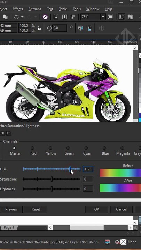Click the Saturation value input field
This screenshot has height=250, width=141.
pyautogui.click(x=88, y=179)
